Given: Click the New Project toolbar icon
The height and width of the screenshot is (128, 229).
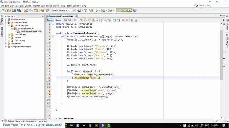Looking at the screenshot, I should (9, 10).
